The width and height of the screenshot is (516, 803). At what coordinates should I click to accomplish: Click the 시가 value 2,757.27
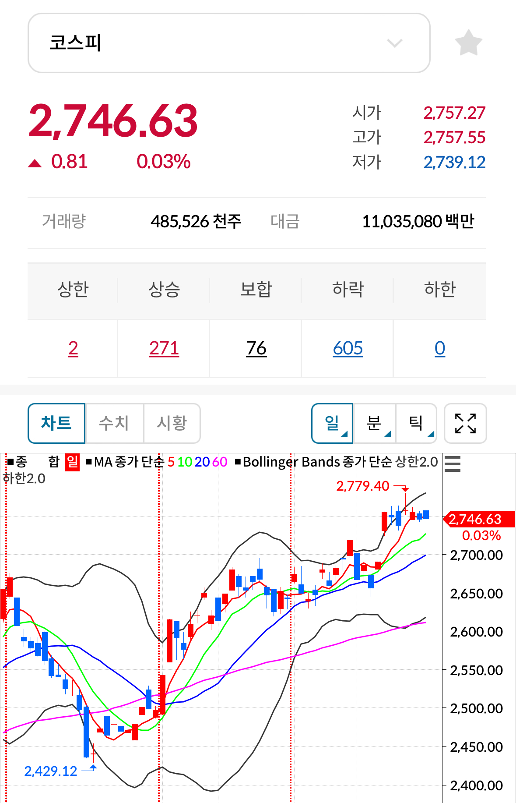(x=454, y=113)
